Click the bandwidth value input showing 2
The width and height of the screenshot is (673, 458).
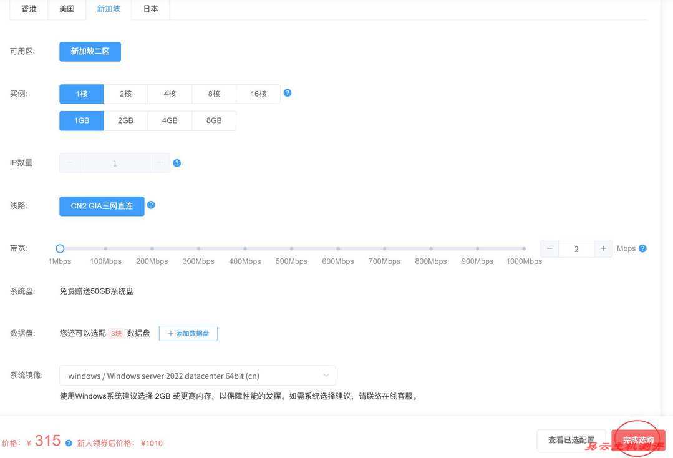[x=576, y=248]
